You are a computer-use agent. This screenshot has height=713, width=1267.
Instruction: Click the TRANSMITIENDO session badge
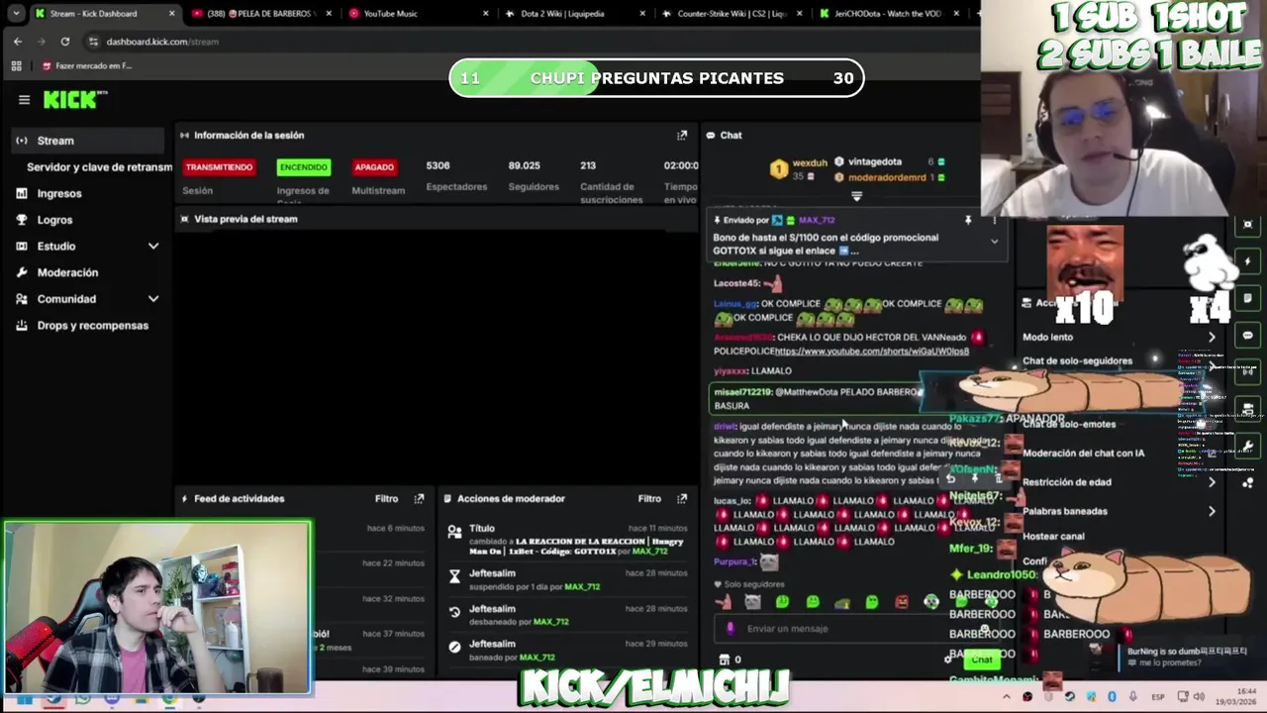219,167
